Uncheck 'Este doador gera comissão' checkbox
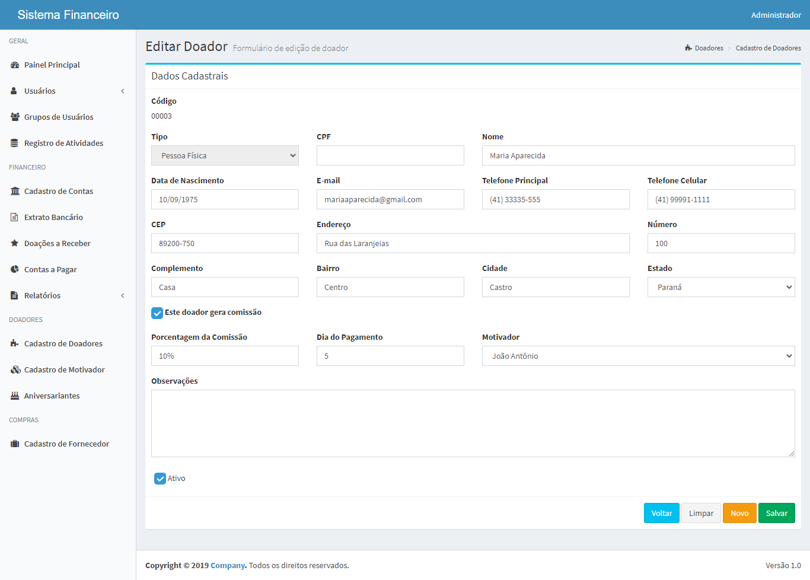 point(157,313)
